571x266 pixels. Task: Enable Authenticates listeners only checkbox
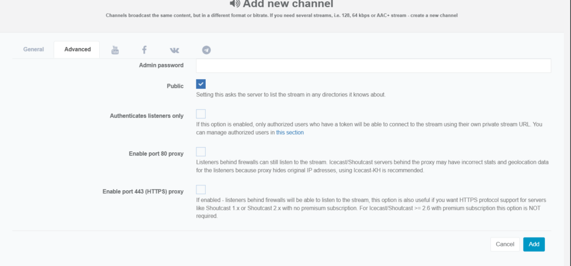201,114
